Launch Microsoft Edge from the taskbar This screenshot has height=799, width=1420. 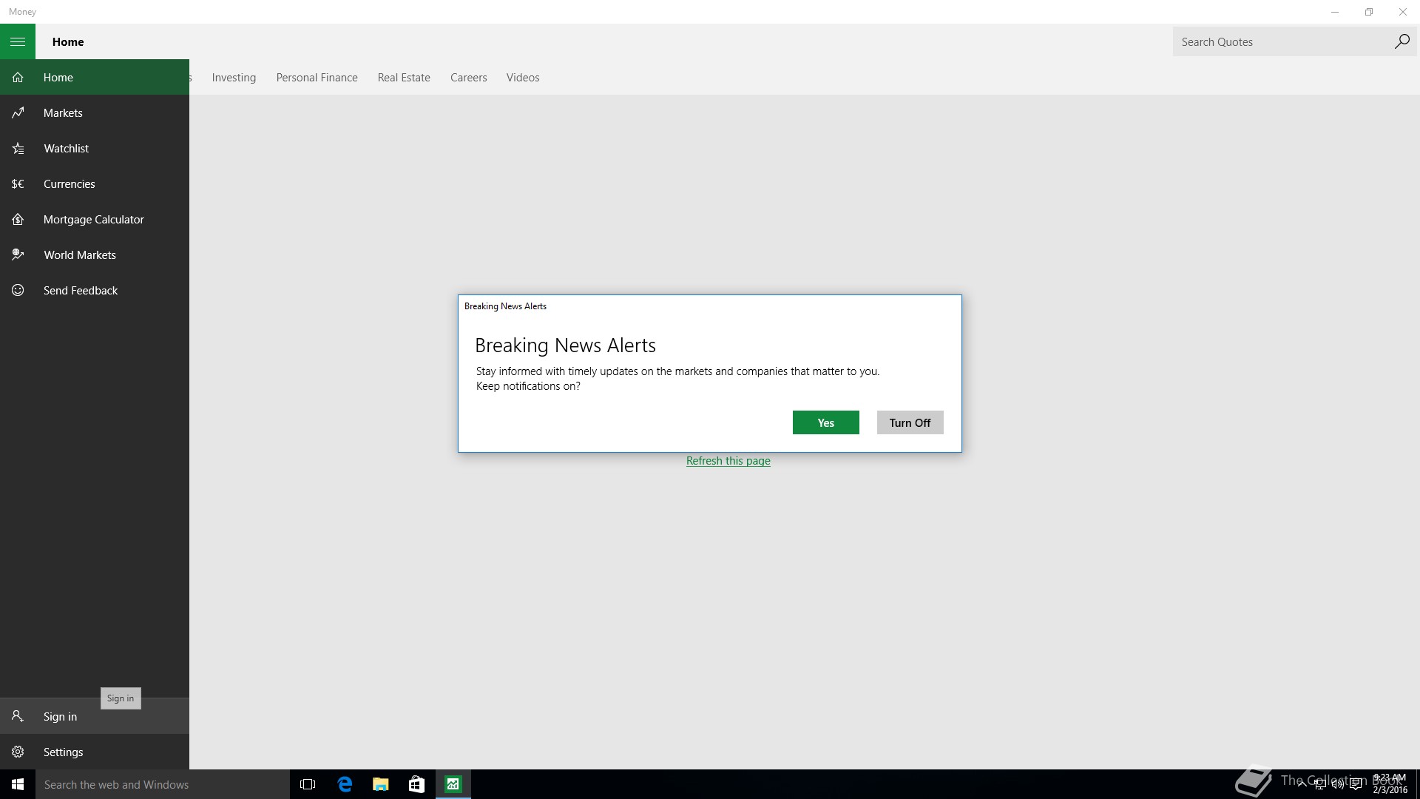point(345,784)
